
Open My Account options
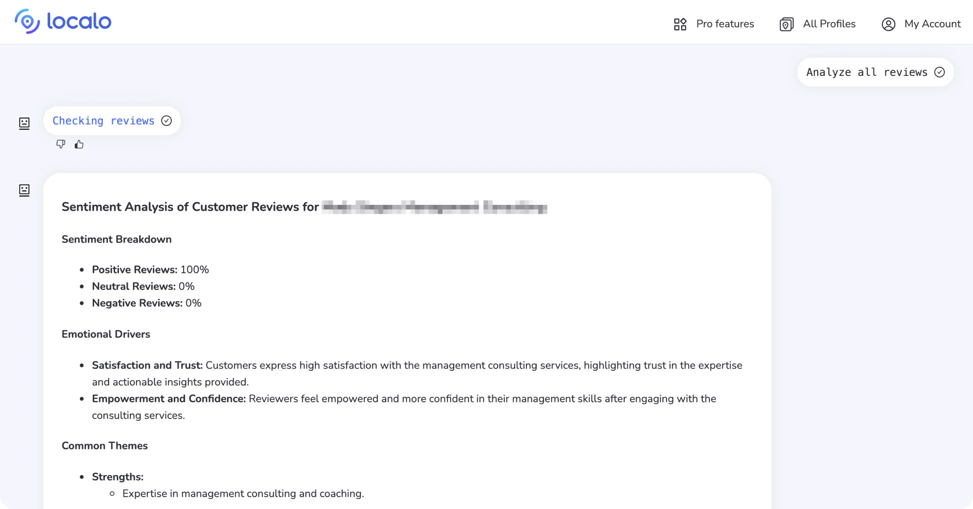click(933, 24)
